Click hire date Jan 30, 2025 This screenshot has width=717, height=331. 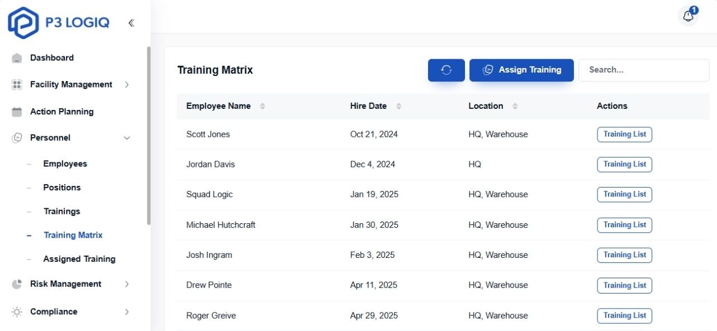point(374,225)
